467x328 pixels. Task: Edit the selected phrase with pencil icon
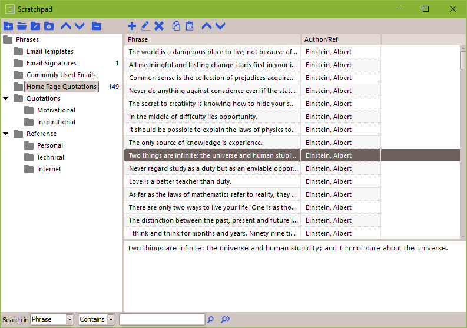[x=145, y=26]
